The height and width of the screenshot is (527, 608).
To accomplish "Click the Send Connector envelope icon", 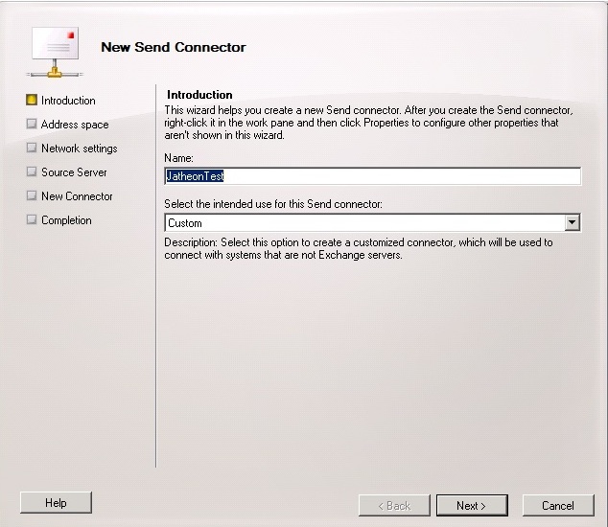I will (x=55, y=52).
